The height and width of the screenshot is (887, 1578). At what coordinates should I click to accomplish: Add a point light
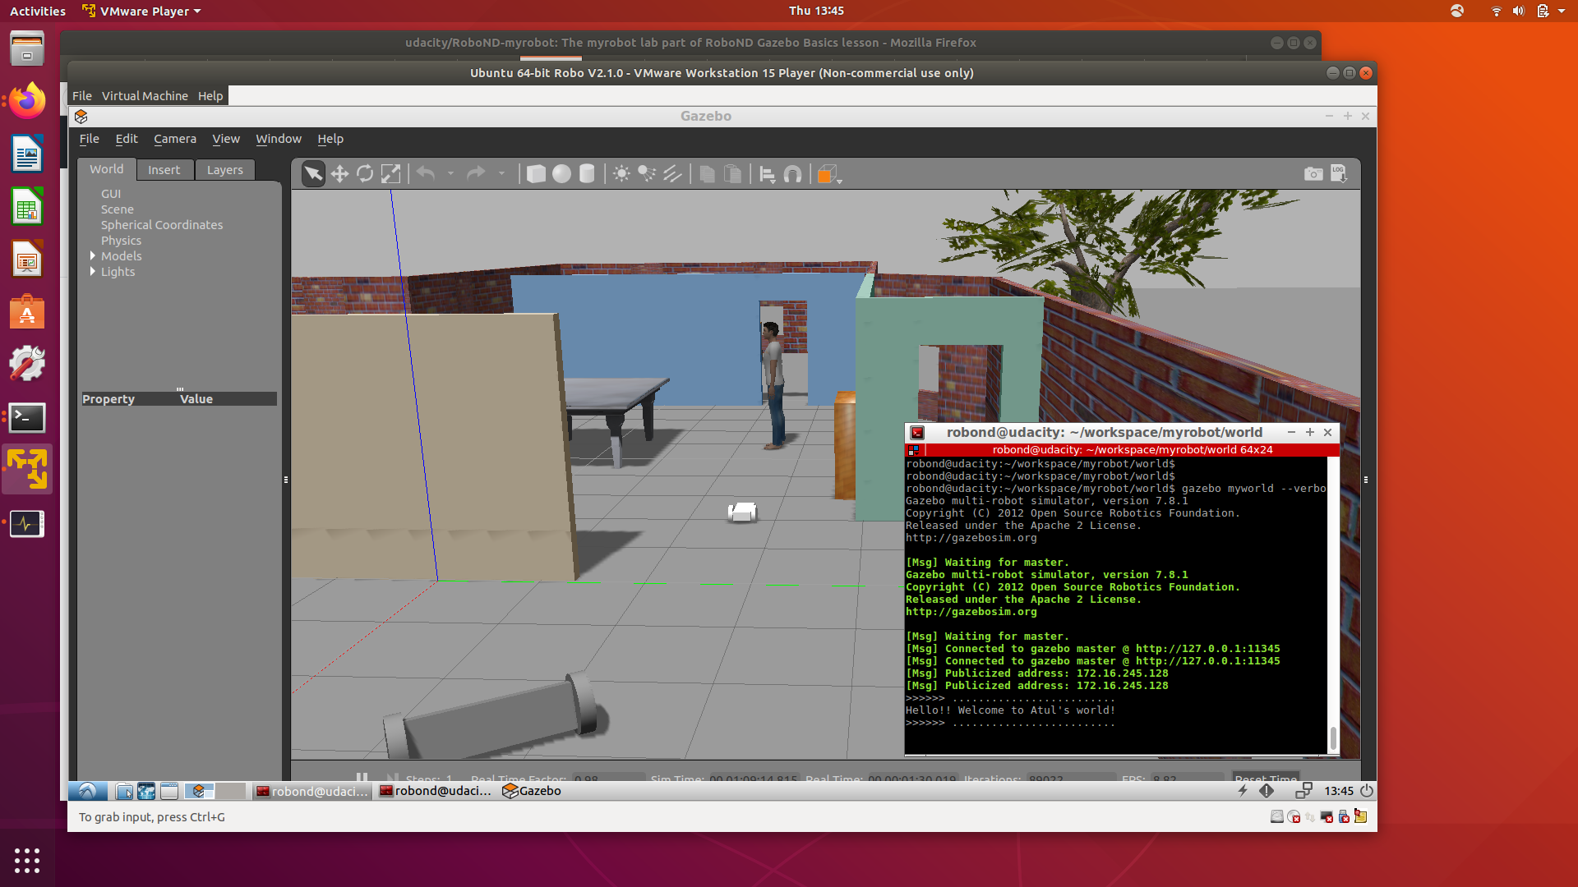click(x=621, y=174)
